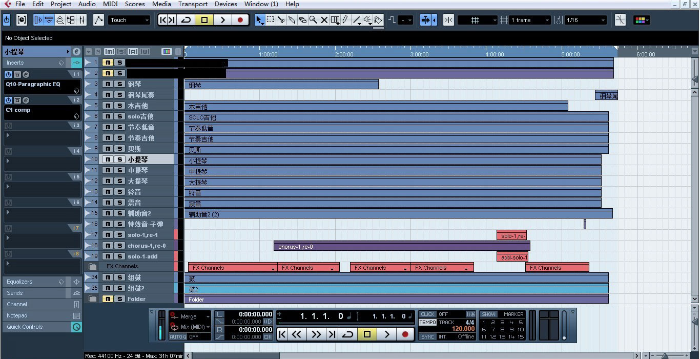Open the Transport menu
This screenshot has width=700, height=359.
pos(193,4)
